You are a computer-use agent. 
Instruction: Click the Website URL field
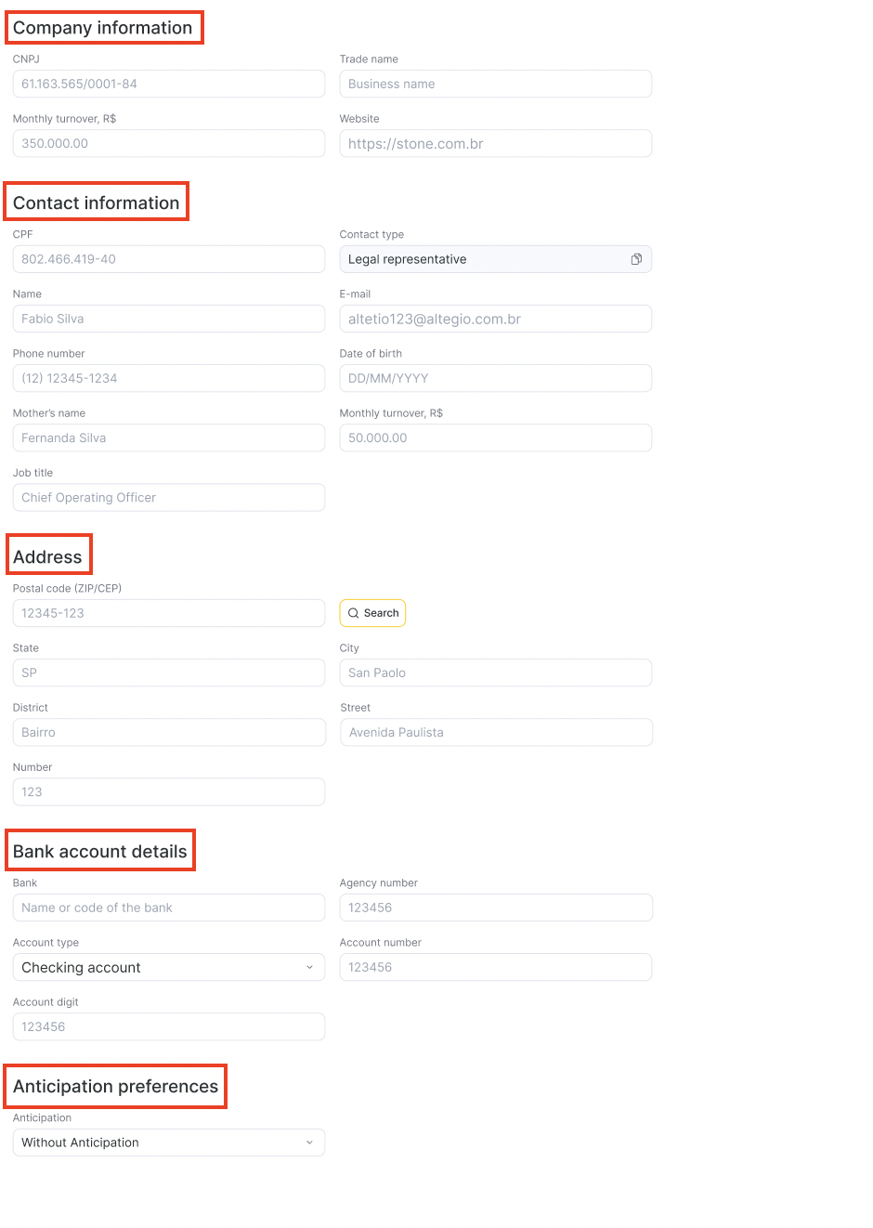(x=495, y=144)
